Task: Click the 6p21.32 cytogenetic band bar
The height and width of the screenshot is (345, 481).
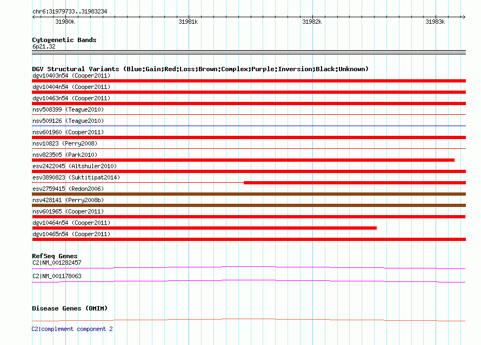Action: (249, 52)
